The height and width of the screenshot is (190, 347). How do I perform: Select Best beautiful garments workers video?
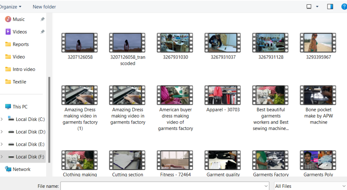point(271,108)
